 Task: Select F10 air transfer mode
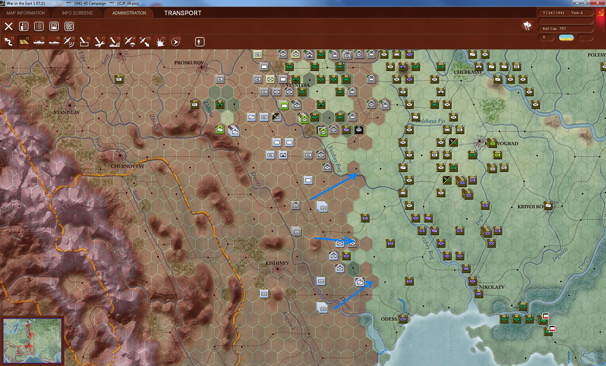tap(145, 42)
